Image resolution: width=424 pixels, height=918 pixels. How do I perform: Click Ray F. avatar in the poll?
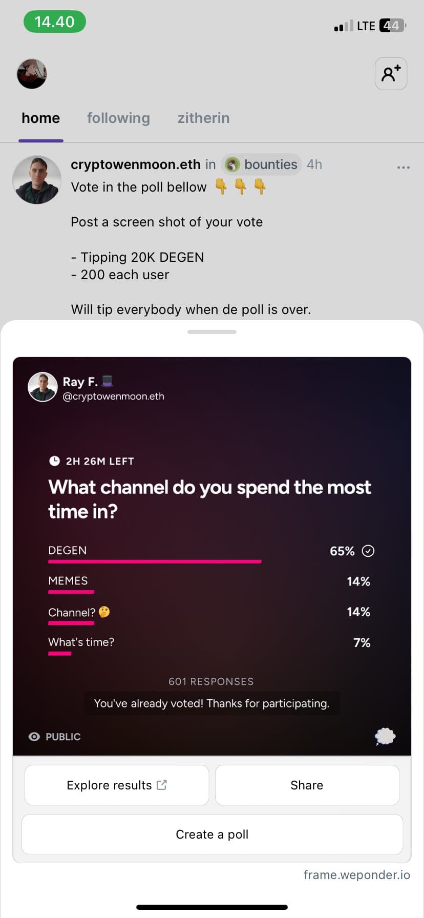43,387
